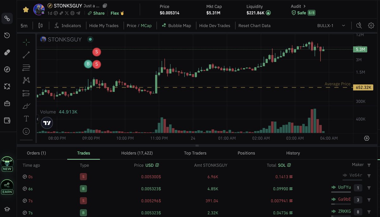Click the Flex button
Viewport: 380px width, 217px height.
(x=117, y=13)
